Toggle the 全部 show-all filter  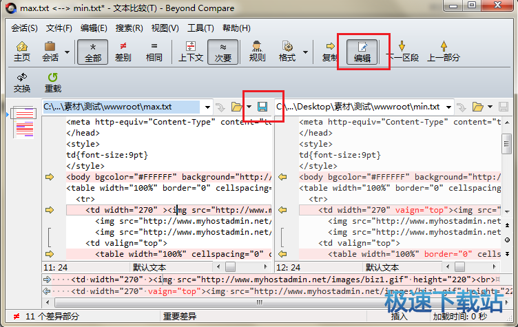(x=93, y=52)
